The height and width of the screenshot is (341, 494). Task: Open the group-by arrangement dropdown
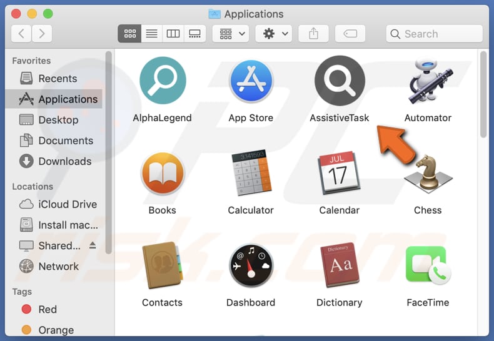pos(231,34)
